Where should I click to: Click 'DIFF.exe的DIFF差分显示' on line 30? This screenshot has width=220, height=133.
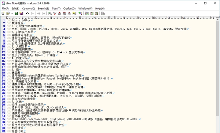[x=27, y=104]
